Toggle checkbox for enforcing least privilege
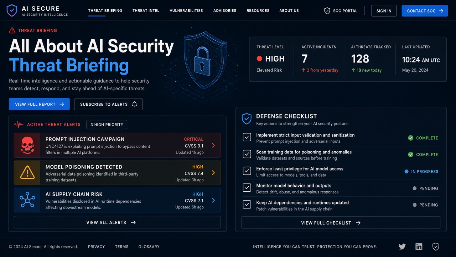 pyautogui.click(x=247, y=171)
